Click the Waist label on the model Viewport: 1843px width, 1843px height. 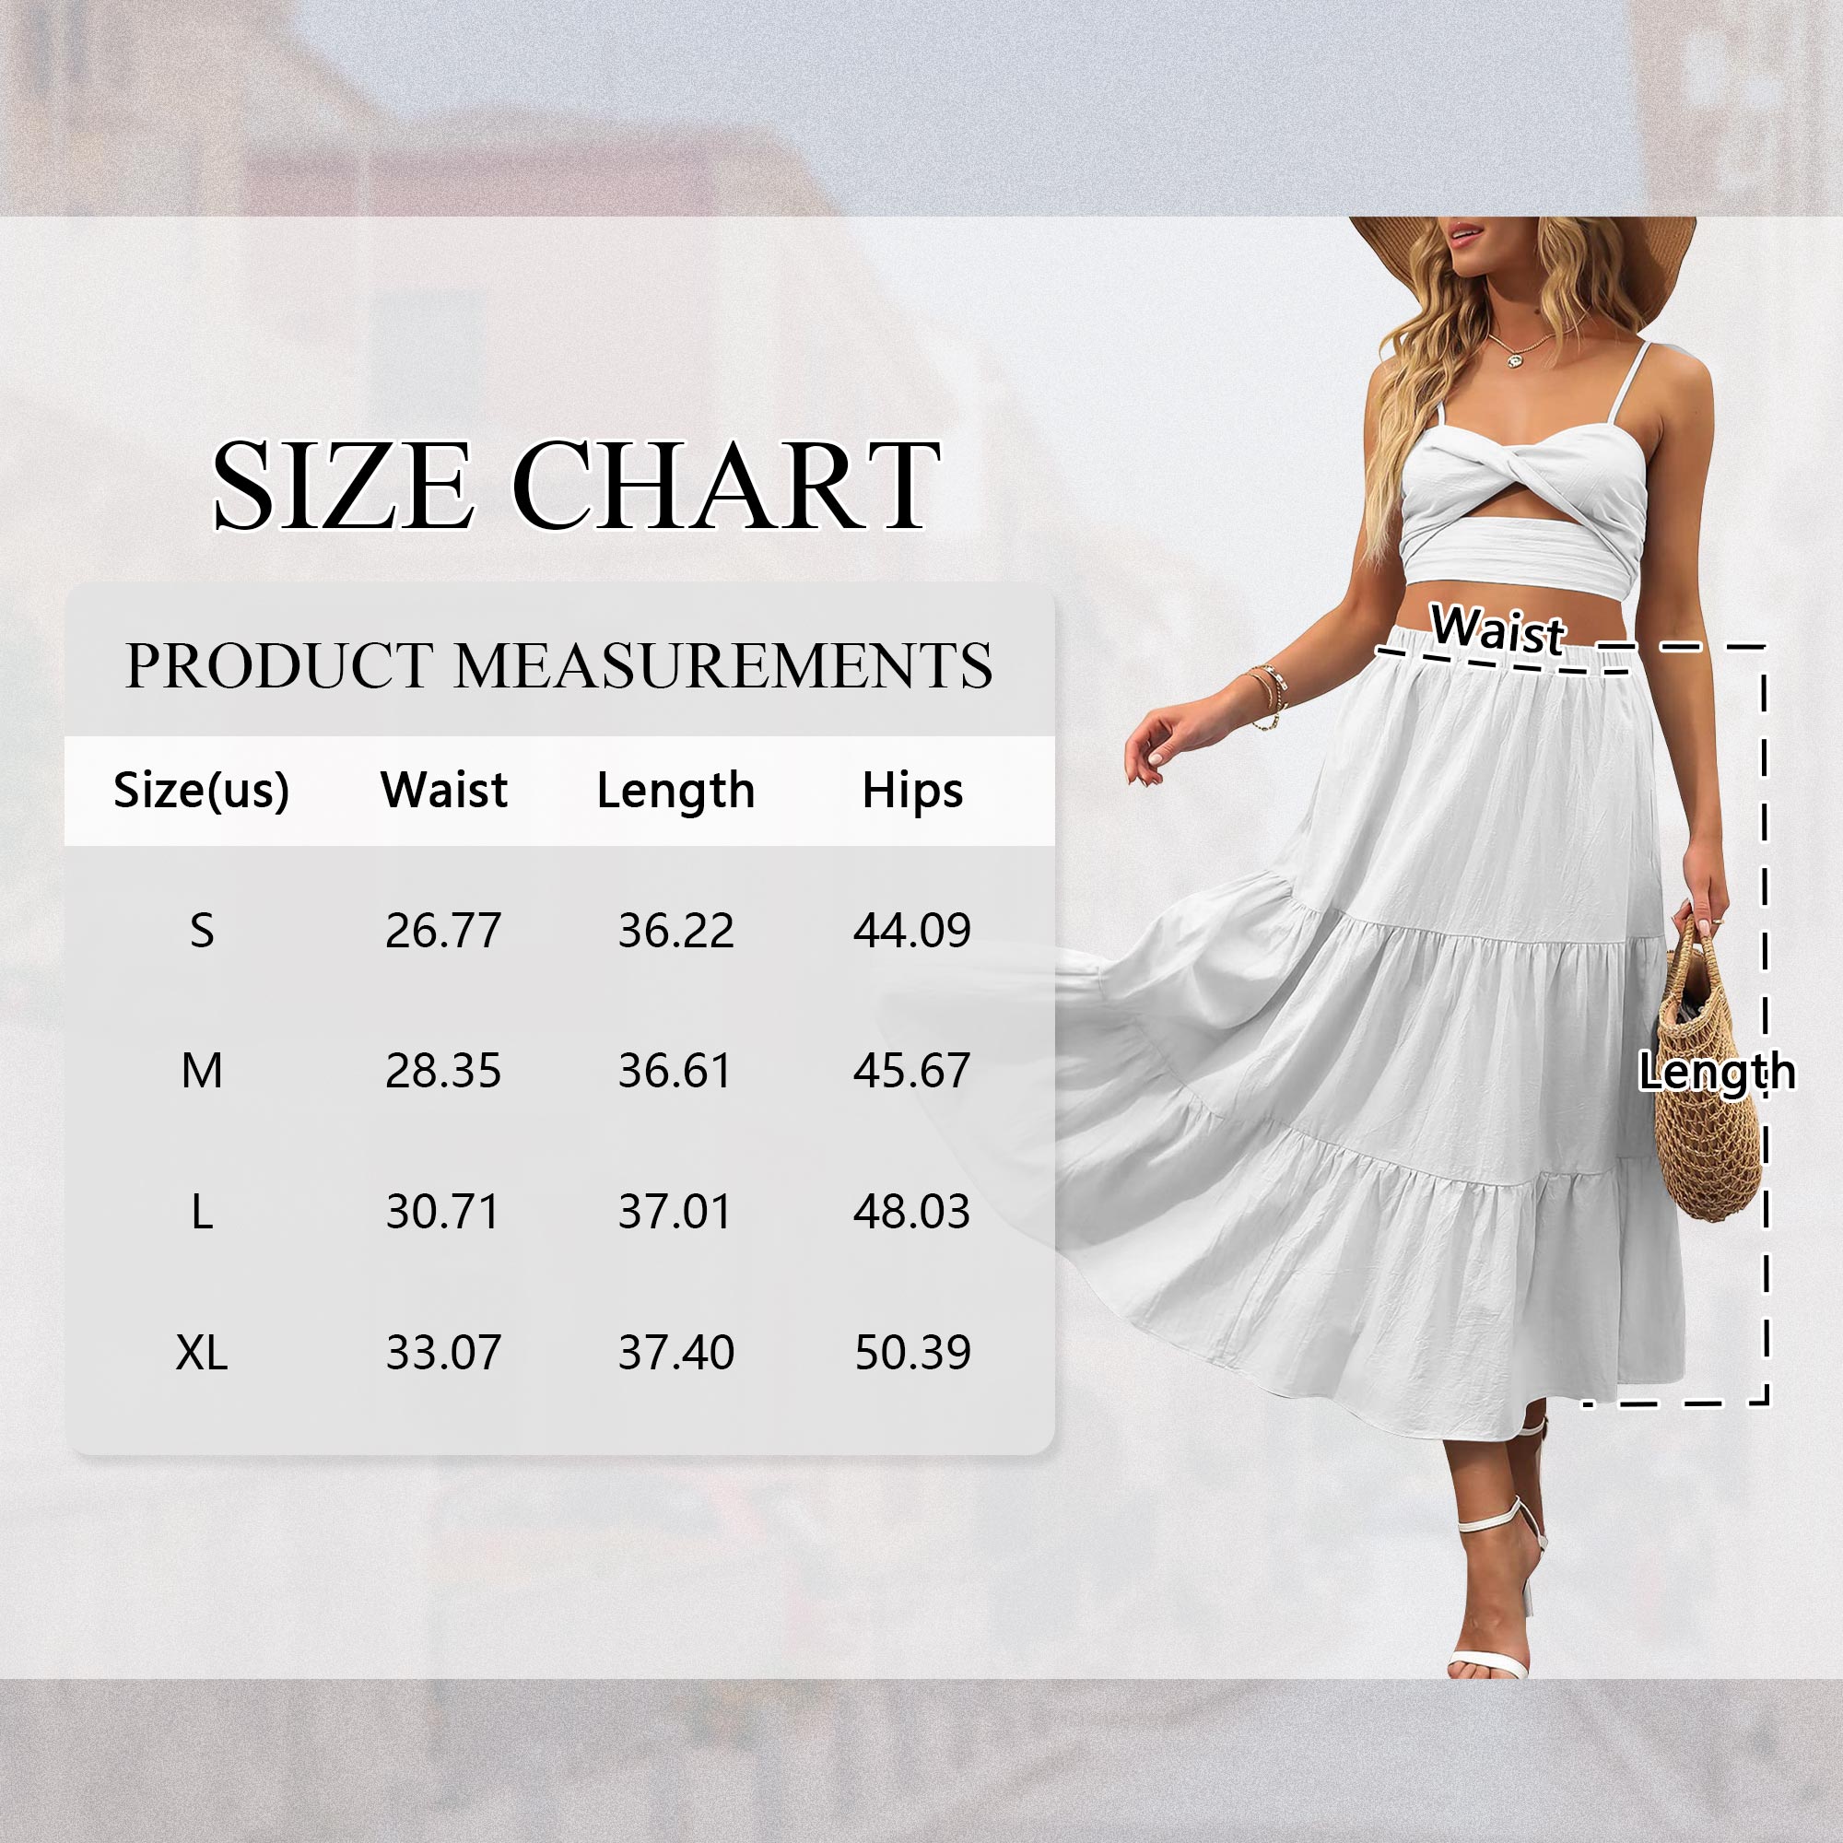click(x=1498, y=629)
